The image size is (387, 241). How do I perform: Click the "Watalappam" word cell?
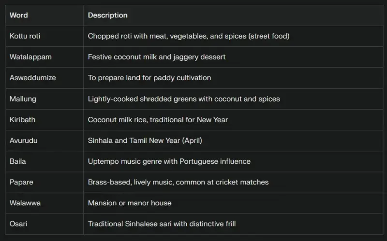tap(30, 57)
